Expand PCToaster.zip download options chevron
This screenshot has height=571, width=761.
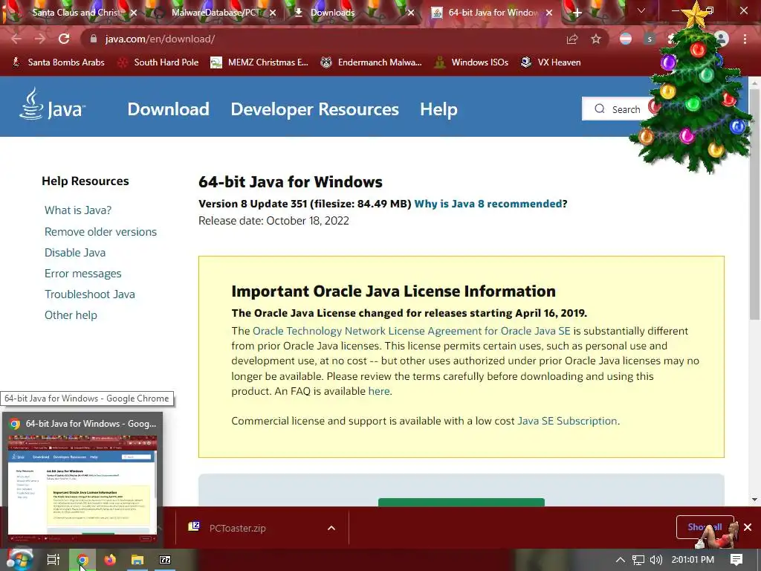(331, 528)
